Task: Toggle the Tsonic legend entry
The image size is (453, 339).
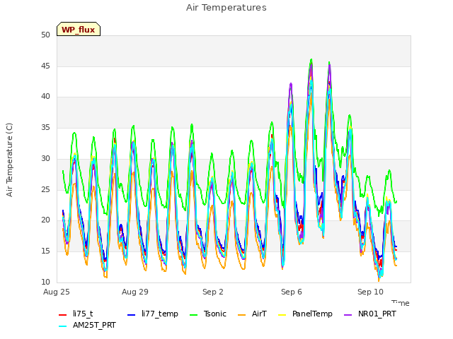Action: 207,314
